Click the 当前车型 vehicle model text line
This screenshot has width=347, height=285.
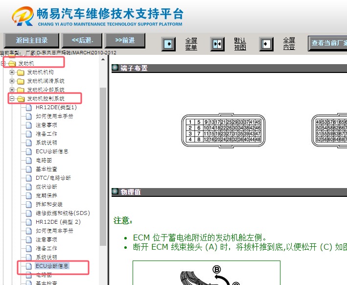(x=58, y=53)
